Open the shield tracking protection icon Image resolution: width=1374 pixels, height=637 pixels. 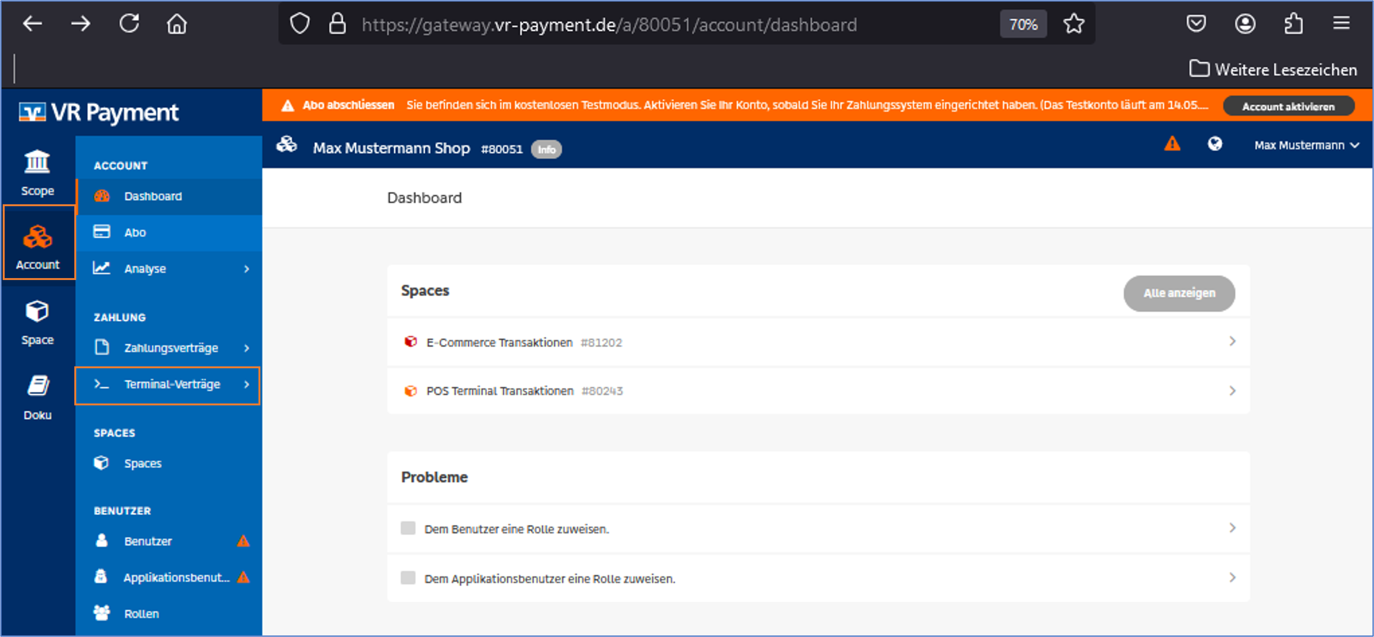[300, 24]
